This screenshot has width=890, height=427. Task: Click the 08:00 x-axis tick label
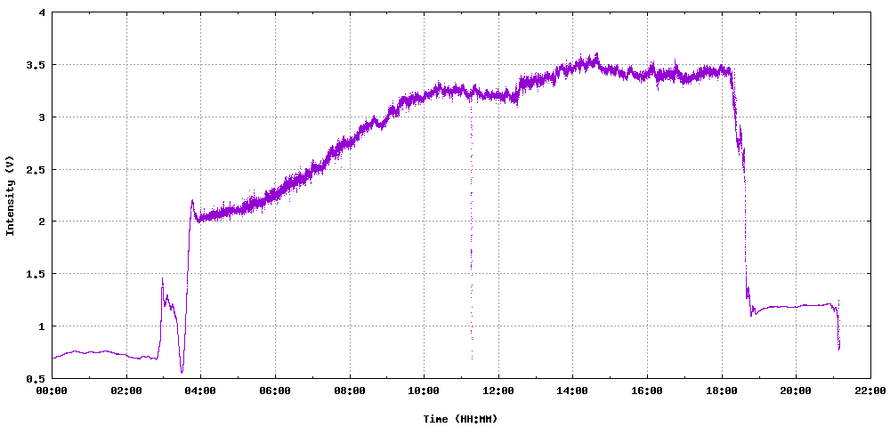click(350, 391)
